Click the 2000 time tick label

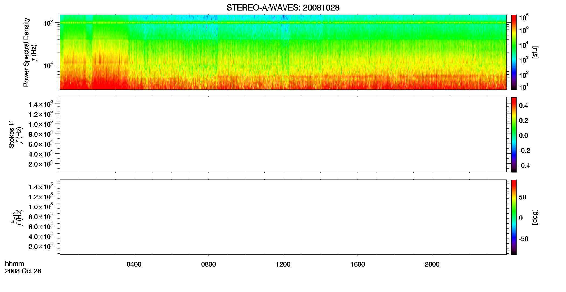click(432, 264)
